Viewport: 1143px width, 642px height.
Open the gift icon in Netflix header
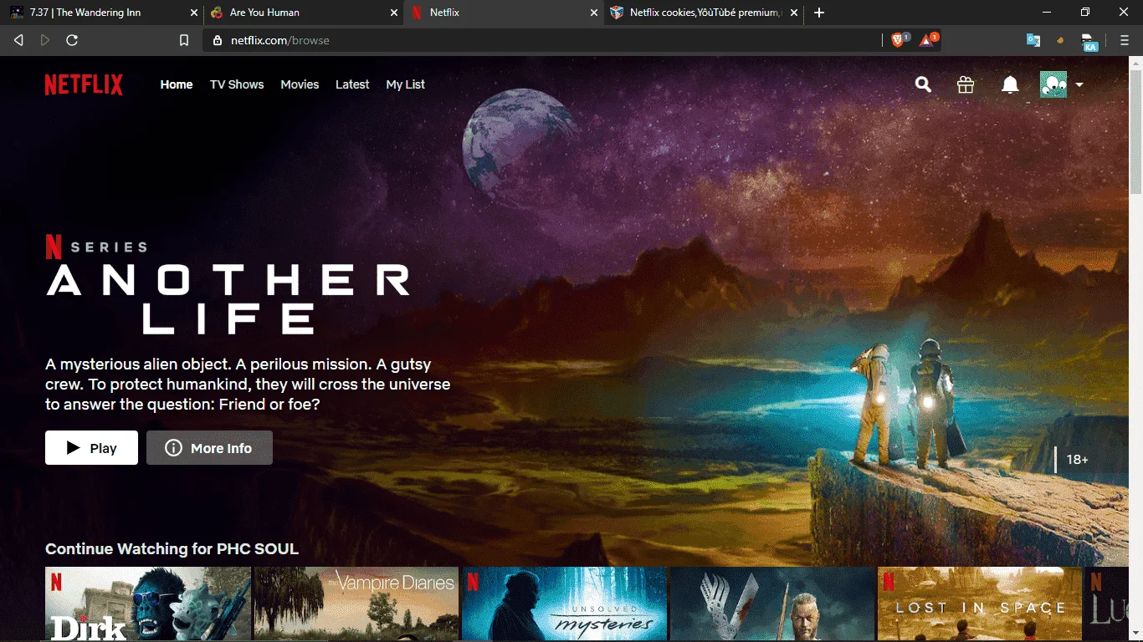coord(966,84)
